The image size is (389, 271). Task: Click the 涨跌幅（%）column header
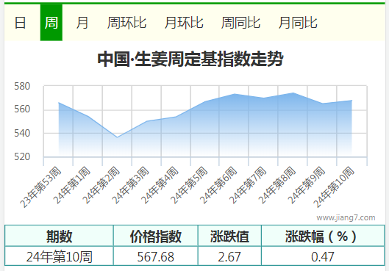tap(323, 236)
